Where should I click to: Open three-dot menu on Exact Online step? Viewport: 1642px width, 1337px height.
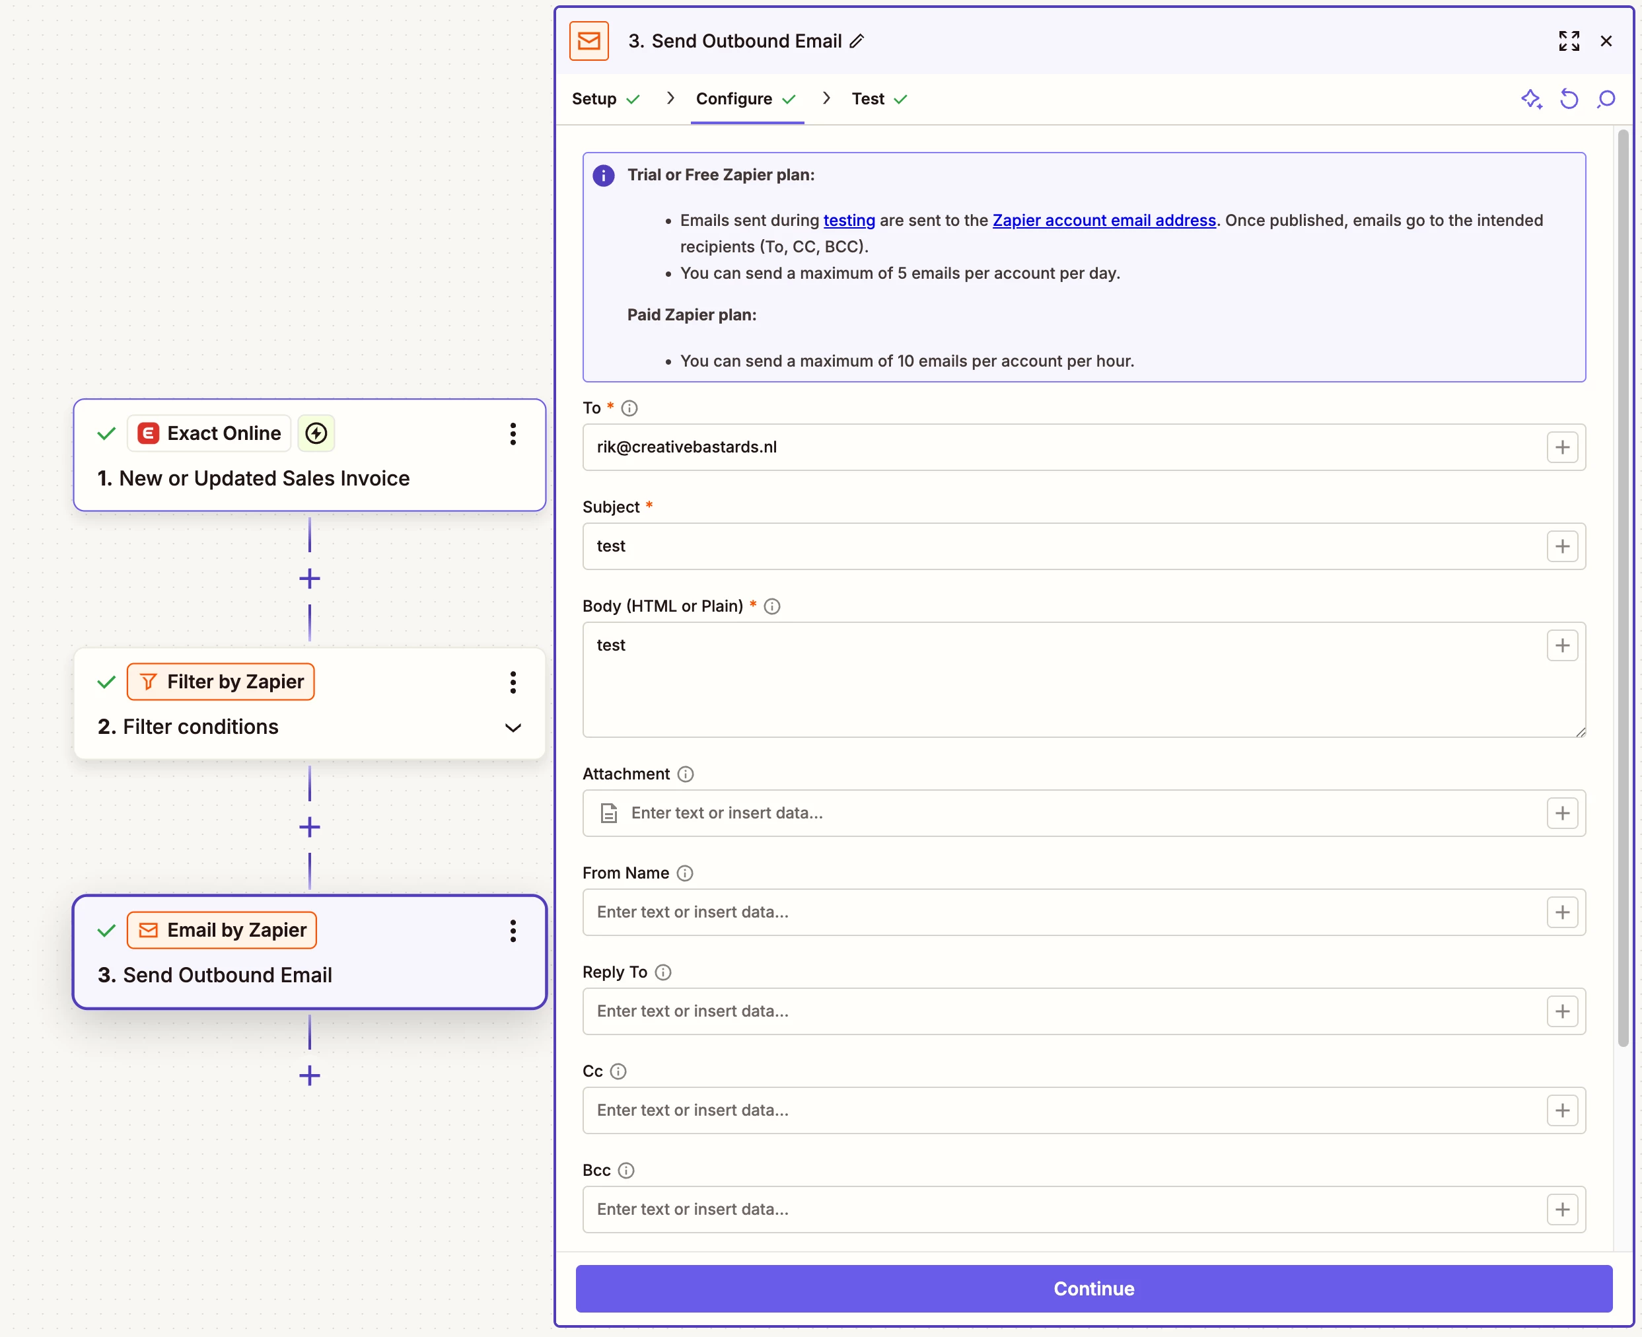[513, 433]
